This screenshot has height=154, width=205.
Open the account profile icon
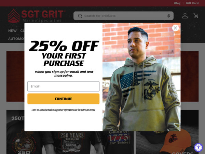point(185,16)
